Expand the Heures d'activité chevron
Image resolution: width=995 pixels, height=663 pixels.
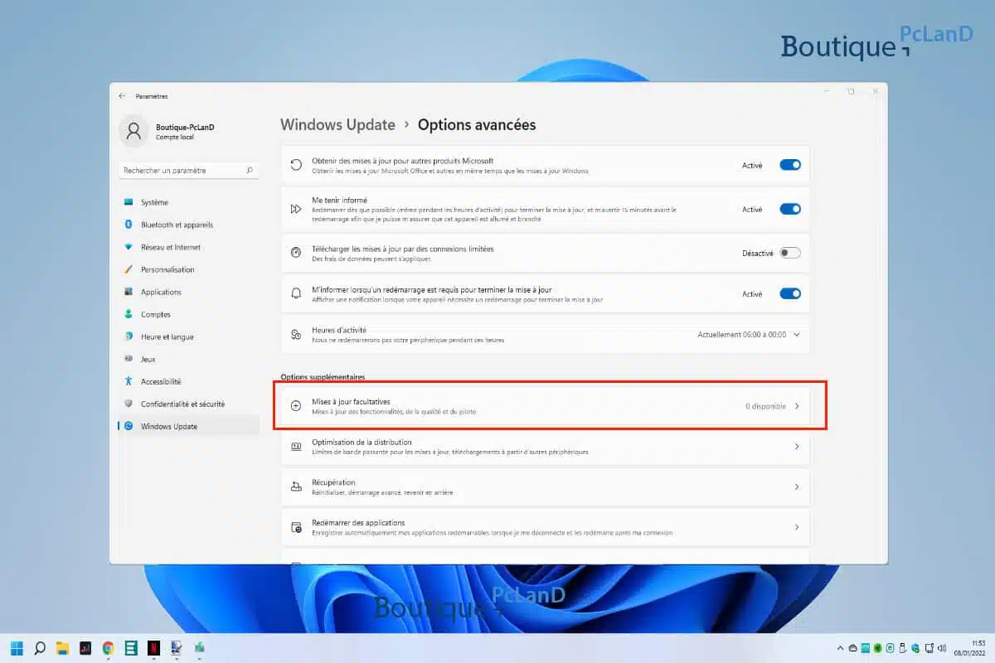tap(797, 334)
